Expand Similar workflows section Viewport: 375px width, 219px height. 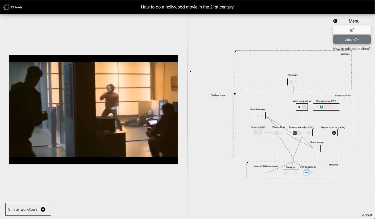pyautogui.click(x=28, y=209)
